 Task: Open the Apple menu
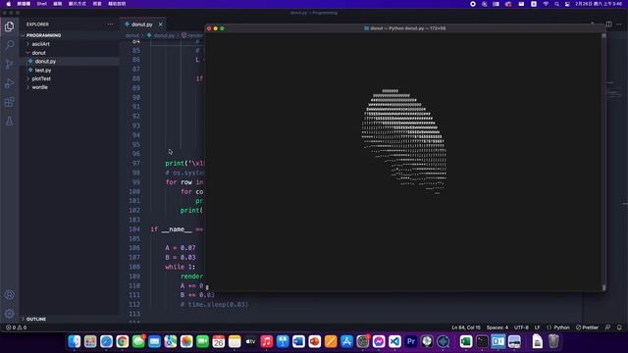pos(9,4)
